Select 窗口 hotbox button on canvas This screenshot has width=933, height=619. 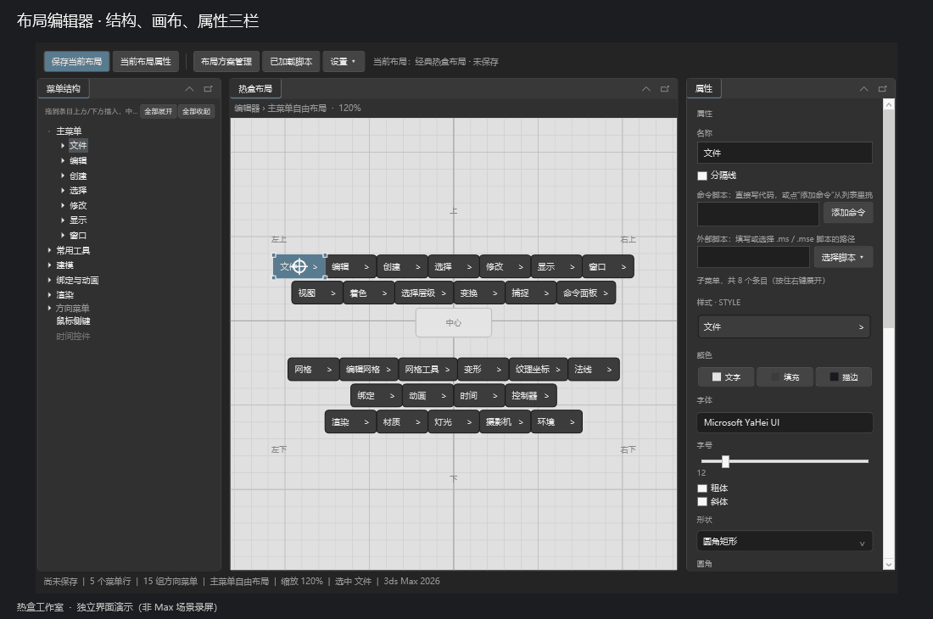point(607,266)
